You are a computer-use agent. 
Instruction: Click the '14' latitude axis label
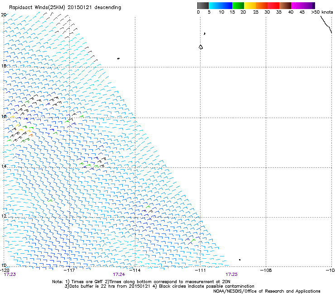(4, 166)
